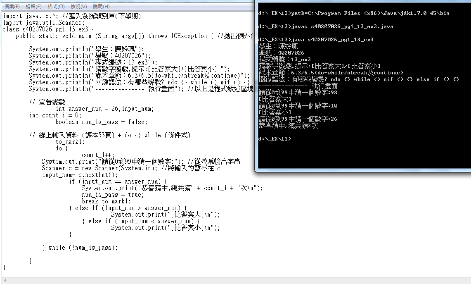Click the 'num_is_pass = true;' line

coord(113,195)
